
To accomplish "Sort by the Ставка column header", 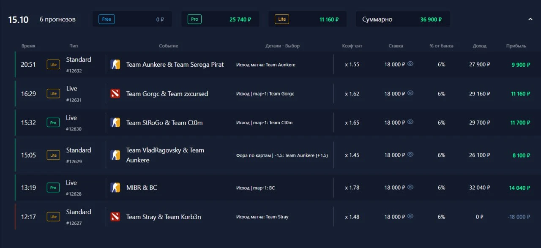I will 396,46.
